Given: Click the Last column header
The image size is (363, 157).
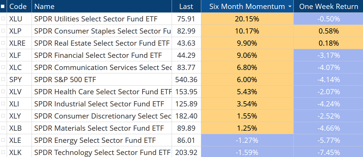Looking at the screenshot, I should coord(186,7).
